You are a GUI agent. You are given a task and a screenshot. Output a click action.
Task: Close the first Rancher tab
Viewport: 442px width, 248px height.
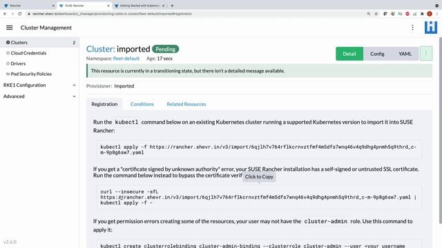coord(53,6)
